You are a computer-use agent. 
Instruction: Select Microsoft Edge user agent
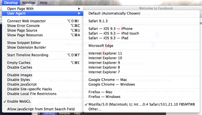coord(142,46)
